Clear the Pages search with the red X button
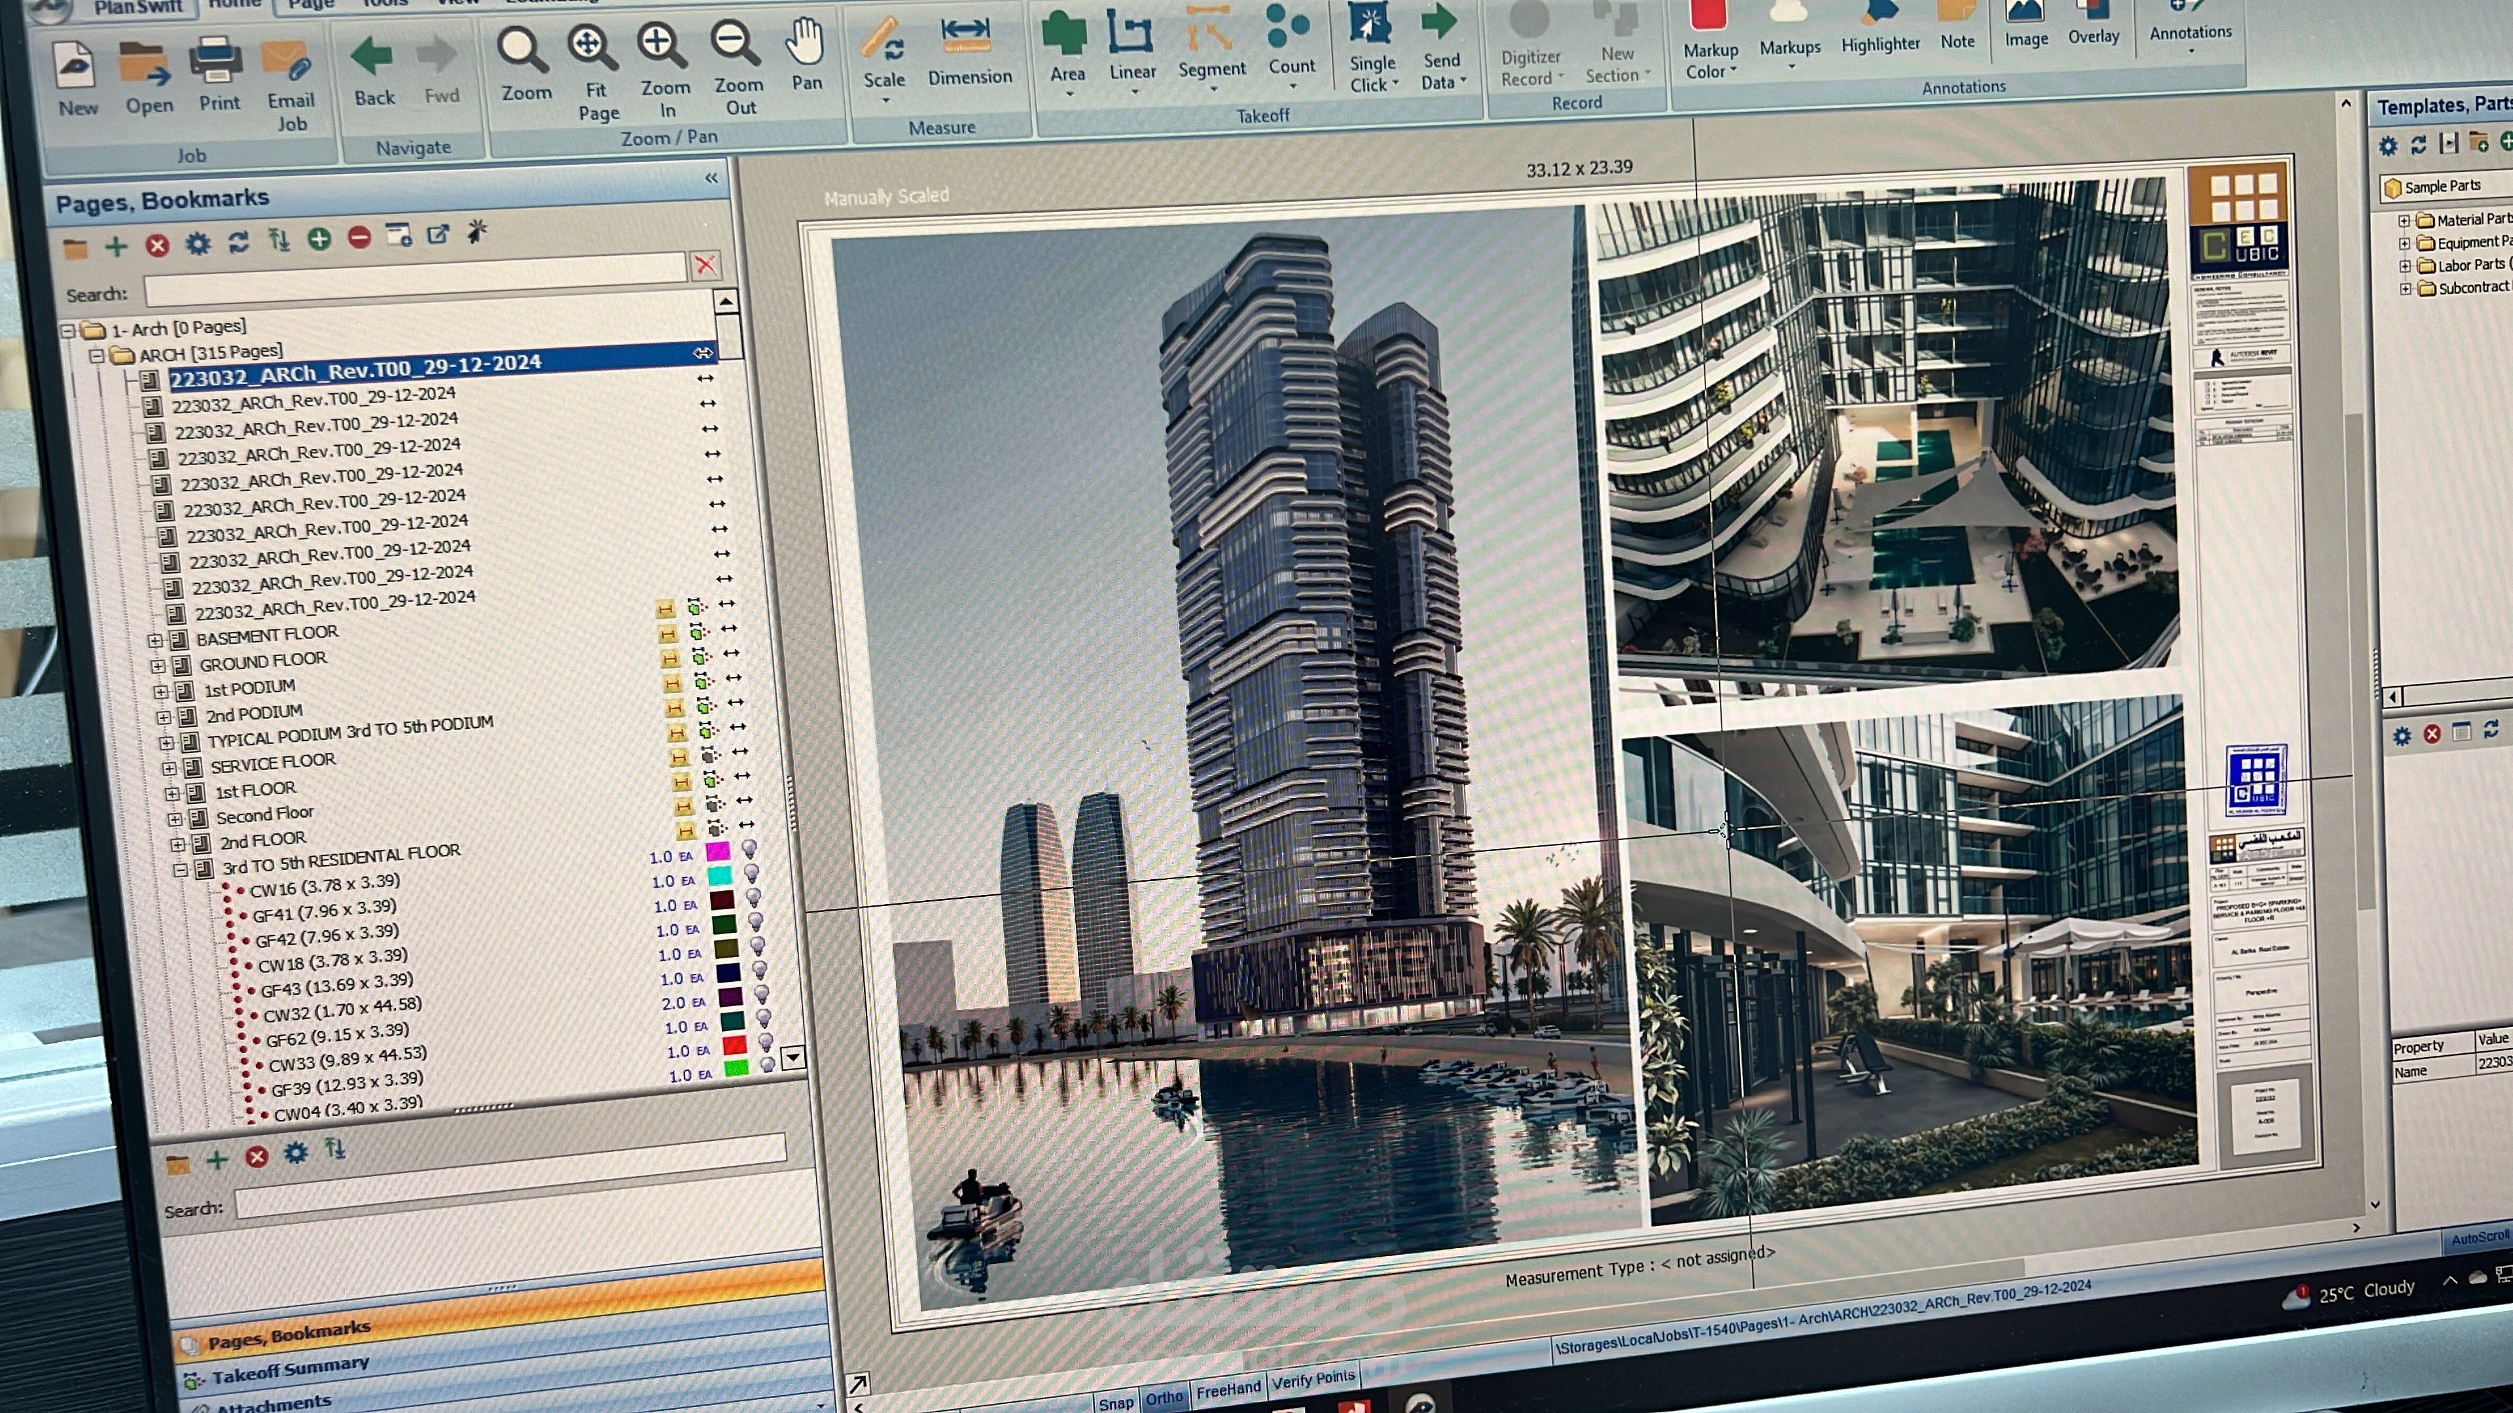2513x1413 pixels. pos(705,264)
